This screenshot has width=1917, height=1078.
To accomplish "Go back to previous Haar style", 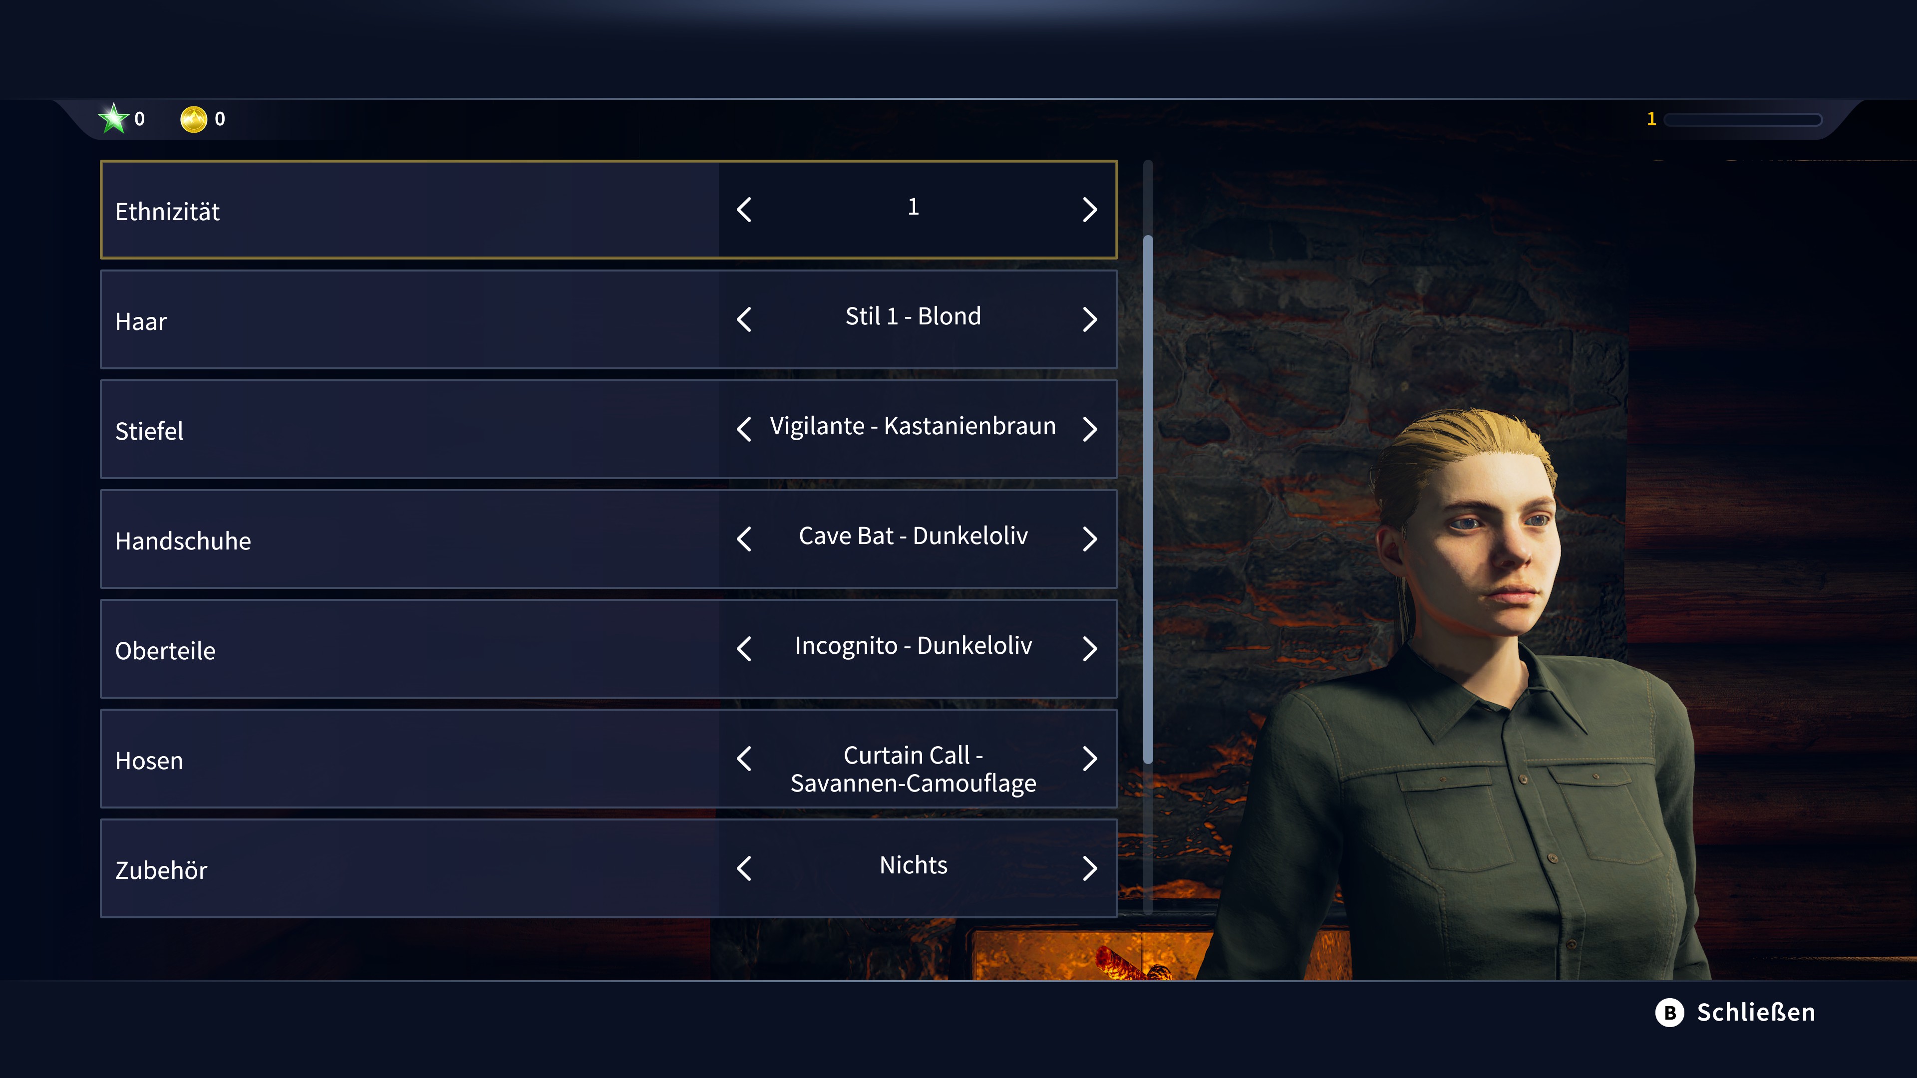I will pos(743,319).
